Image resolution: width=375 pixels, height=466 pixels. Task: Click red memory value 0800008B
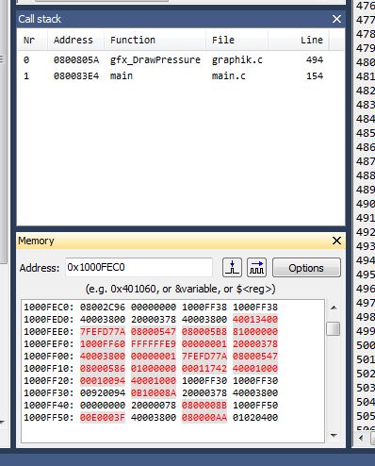[x=204, y=405]
